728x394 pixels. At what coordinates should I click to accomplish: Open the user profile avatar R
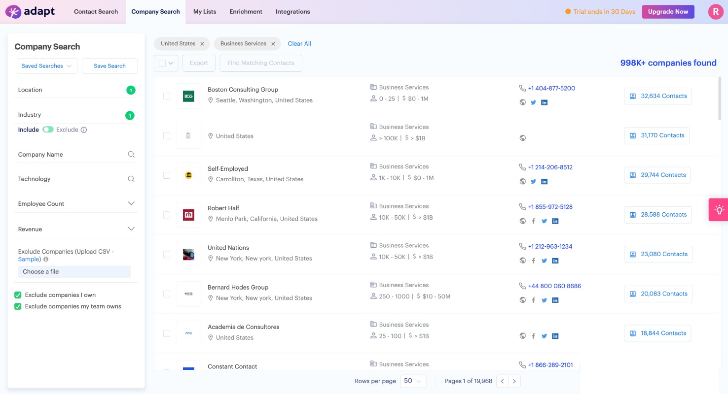click(715, 12)
